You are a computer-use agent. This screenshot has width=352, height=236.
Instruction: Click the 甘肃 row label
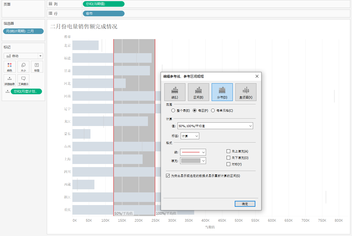pyautogui.click(x=67, y=71)
